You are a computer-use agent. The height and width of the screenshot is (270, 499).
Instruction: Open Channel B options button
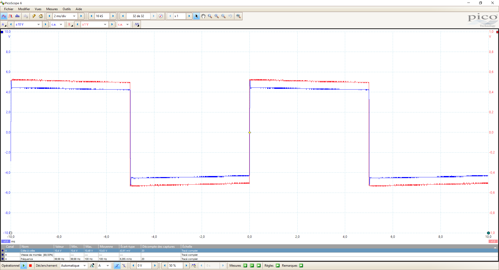(70, 24)
